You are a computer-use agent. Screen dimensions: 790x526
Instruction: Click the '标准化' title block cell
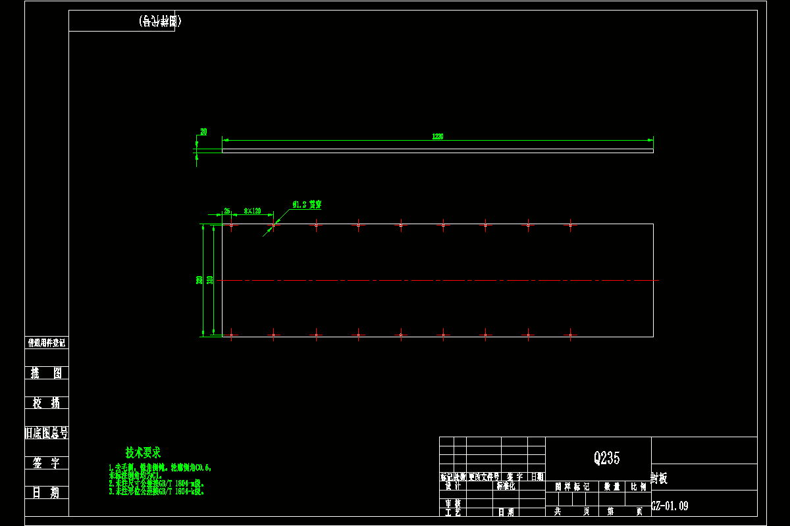pyautogui.click(x=506, y=487)
